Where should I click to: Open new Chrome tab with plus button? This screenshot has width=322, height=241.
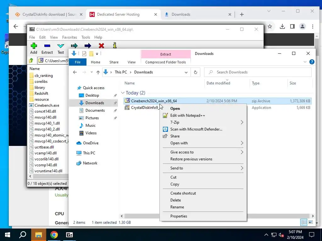coord(242,14)
